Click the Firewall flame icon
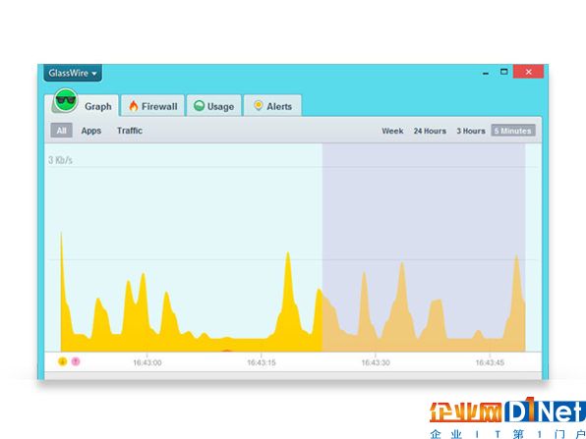 tap(134, 106)
